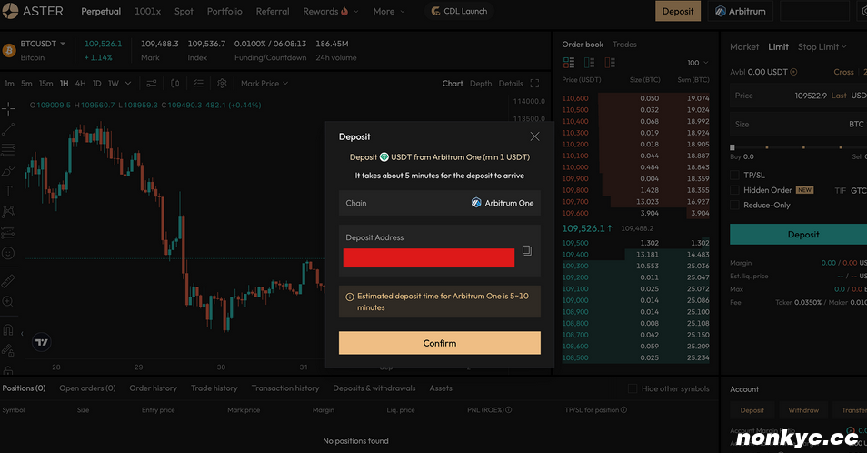Screen dimensions: 867x453
Task: Expand the Mark Price dropdown
Action: click(x=264, y=84)
